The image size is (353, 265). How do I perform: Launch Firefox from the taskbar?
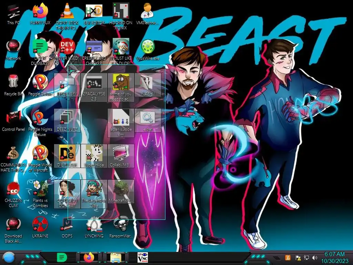tap(89, 257)
